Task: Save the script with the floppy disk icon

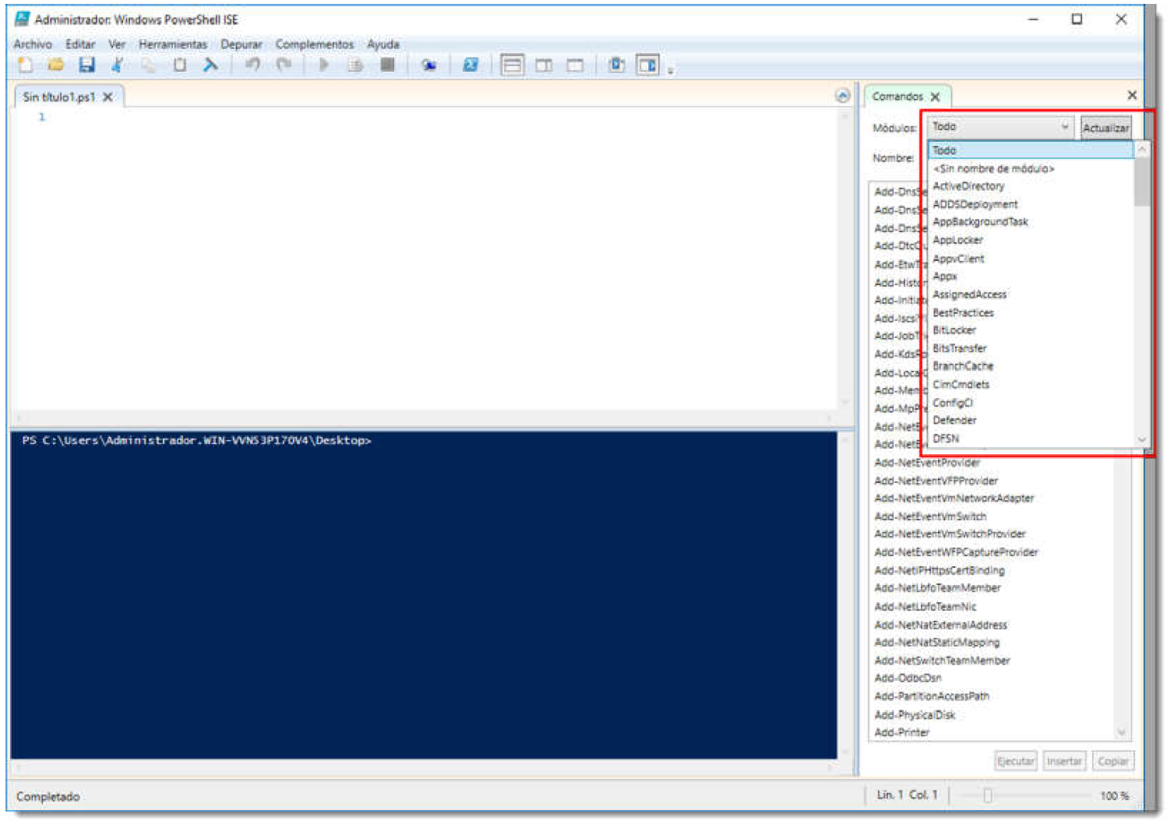Action: click(x=86, y=65)
